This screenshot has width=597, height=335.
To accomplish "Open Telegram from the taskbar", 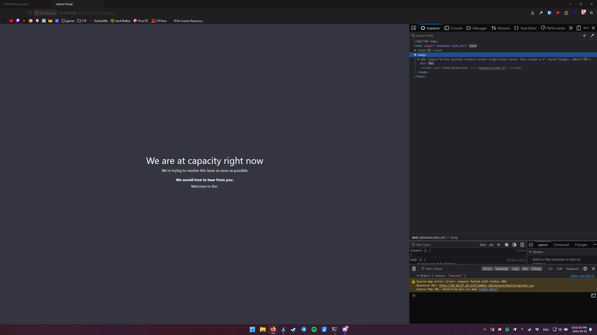I will pyautogui.click(x=304, y=329).
